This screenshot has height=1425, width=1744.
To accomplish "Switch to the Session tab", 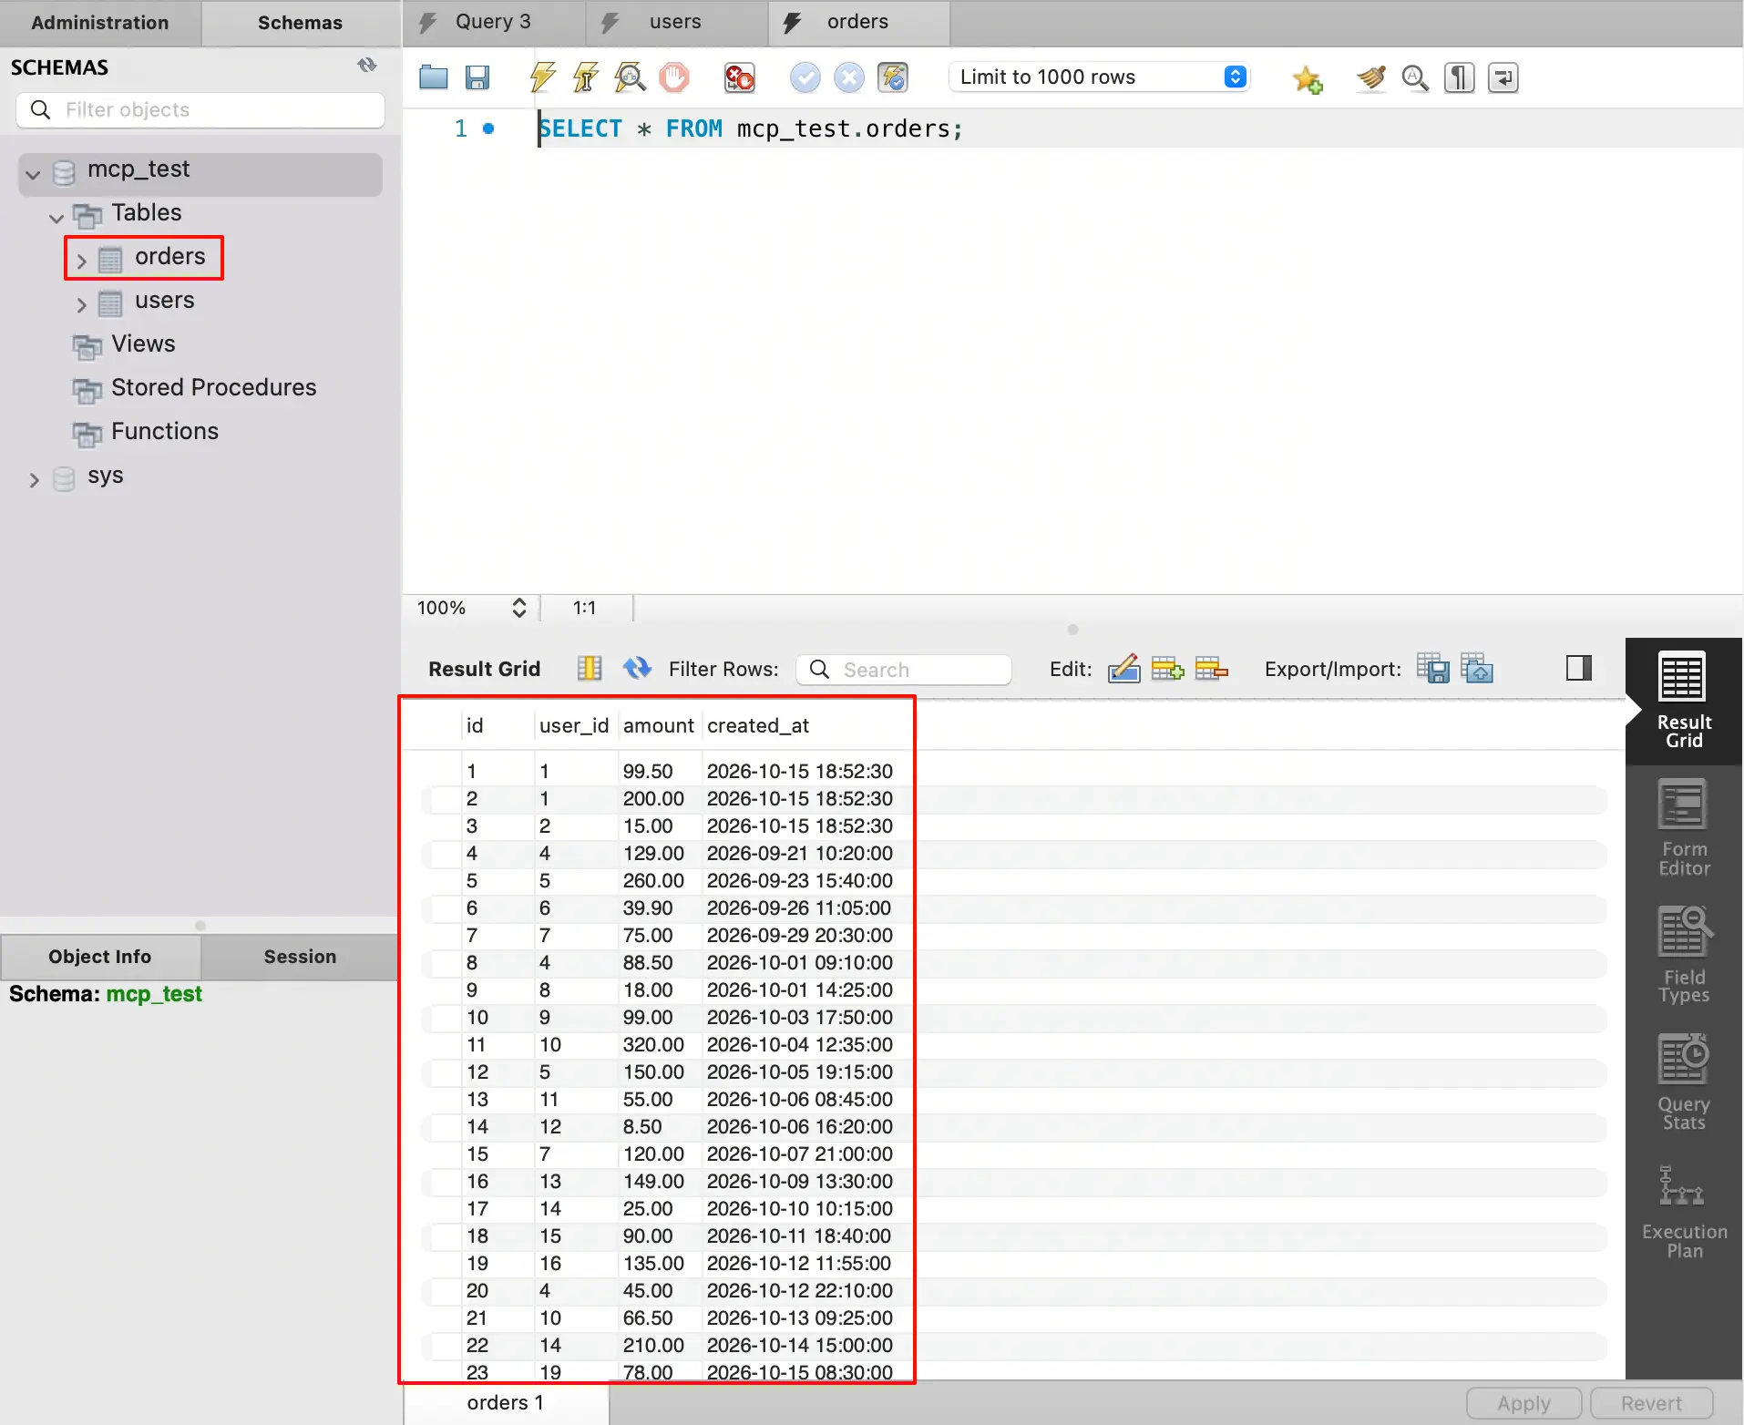I will (300, 957).
